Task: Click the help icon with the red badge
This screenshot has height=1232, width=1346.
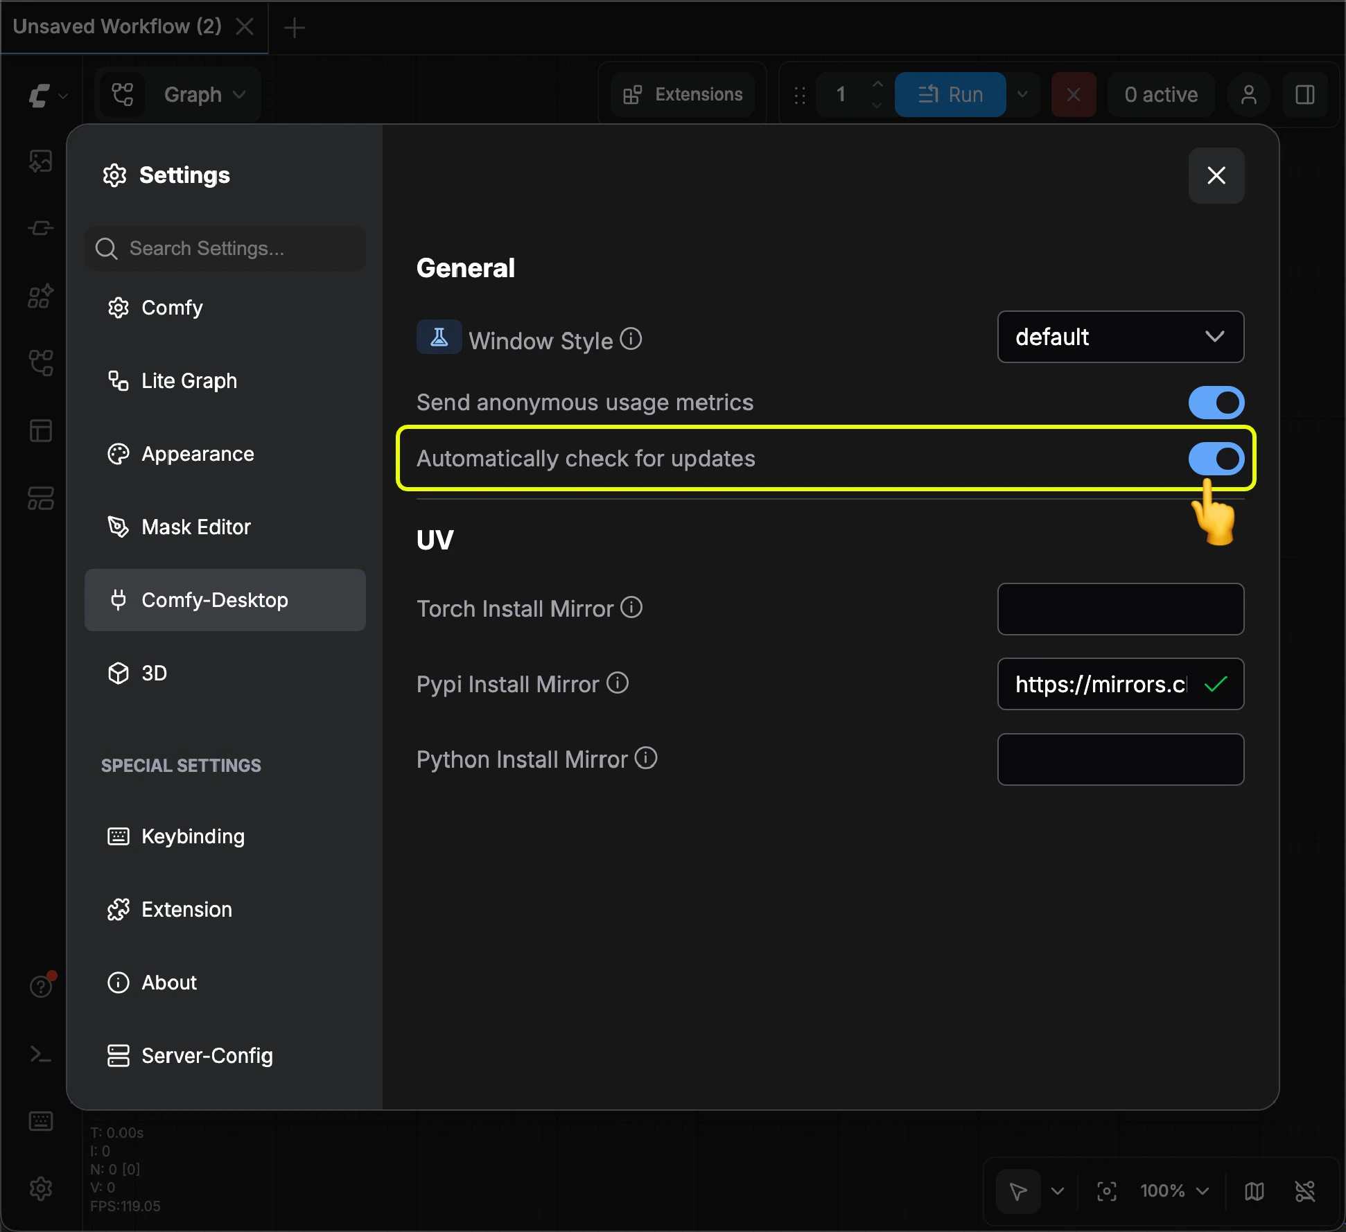Action: click(x=41, y=985)
